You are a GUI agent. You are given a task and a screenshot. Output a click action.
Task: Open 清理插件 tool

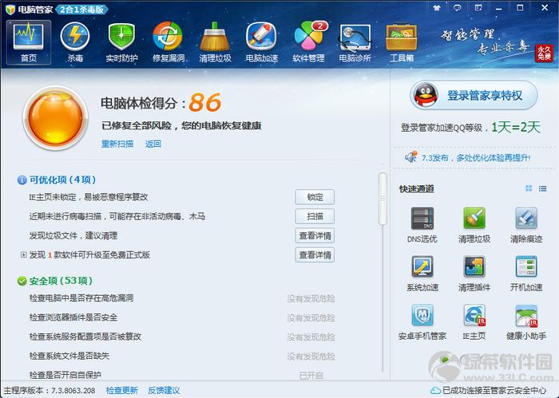(x=474, y=274)
